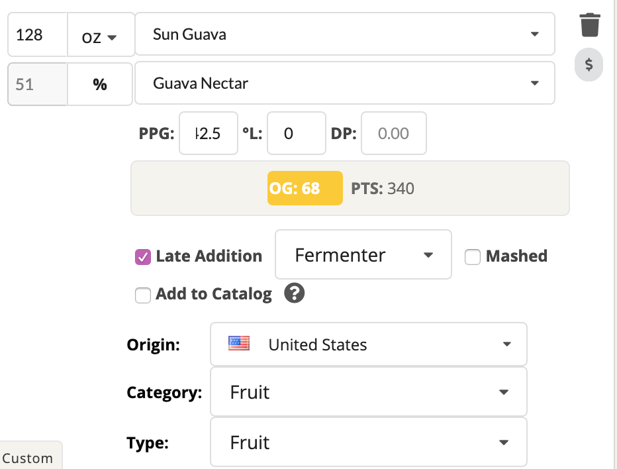Delete ingredient with the trash icon

click(x=589, y=25)
